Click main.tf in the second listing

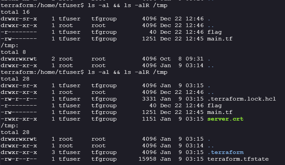[x=220, y=112]
